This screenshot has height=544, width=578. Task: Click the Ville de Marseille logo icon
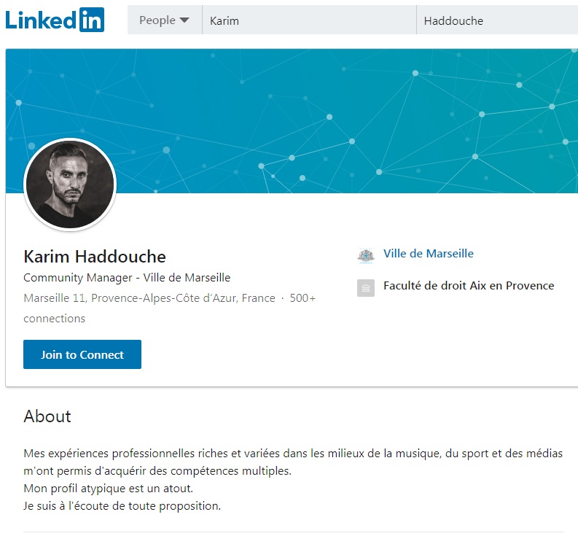click(366, 255)
